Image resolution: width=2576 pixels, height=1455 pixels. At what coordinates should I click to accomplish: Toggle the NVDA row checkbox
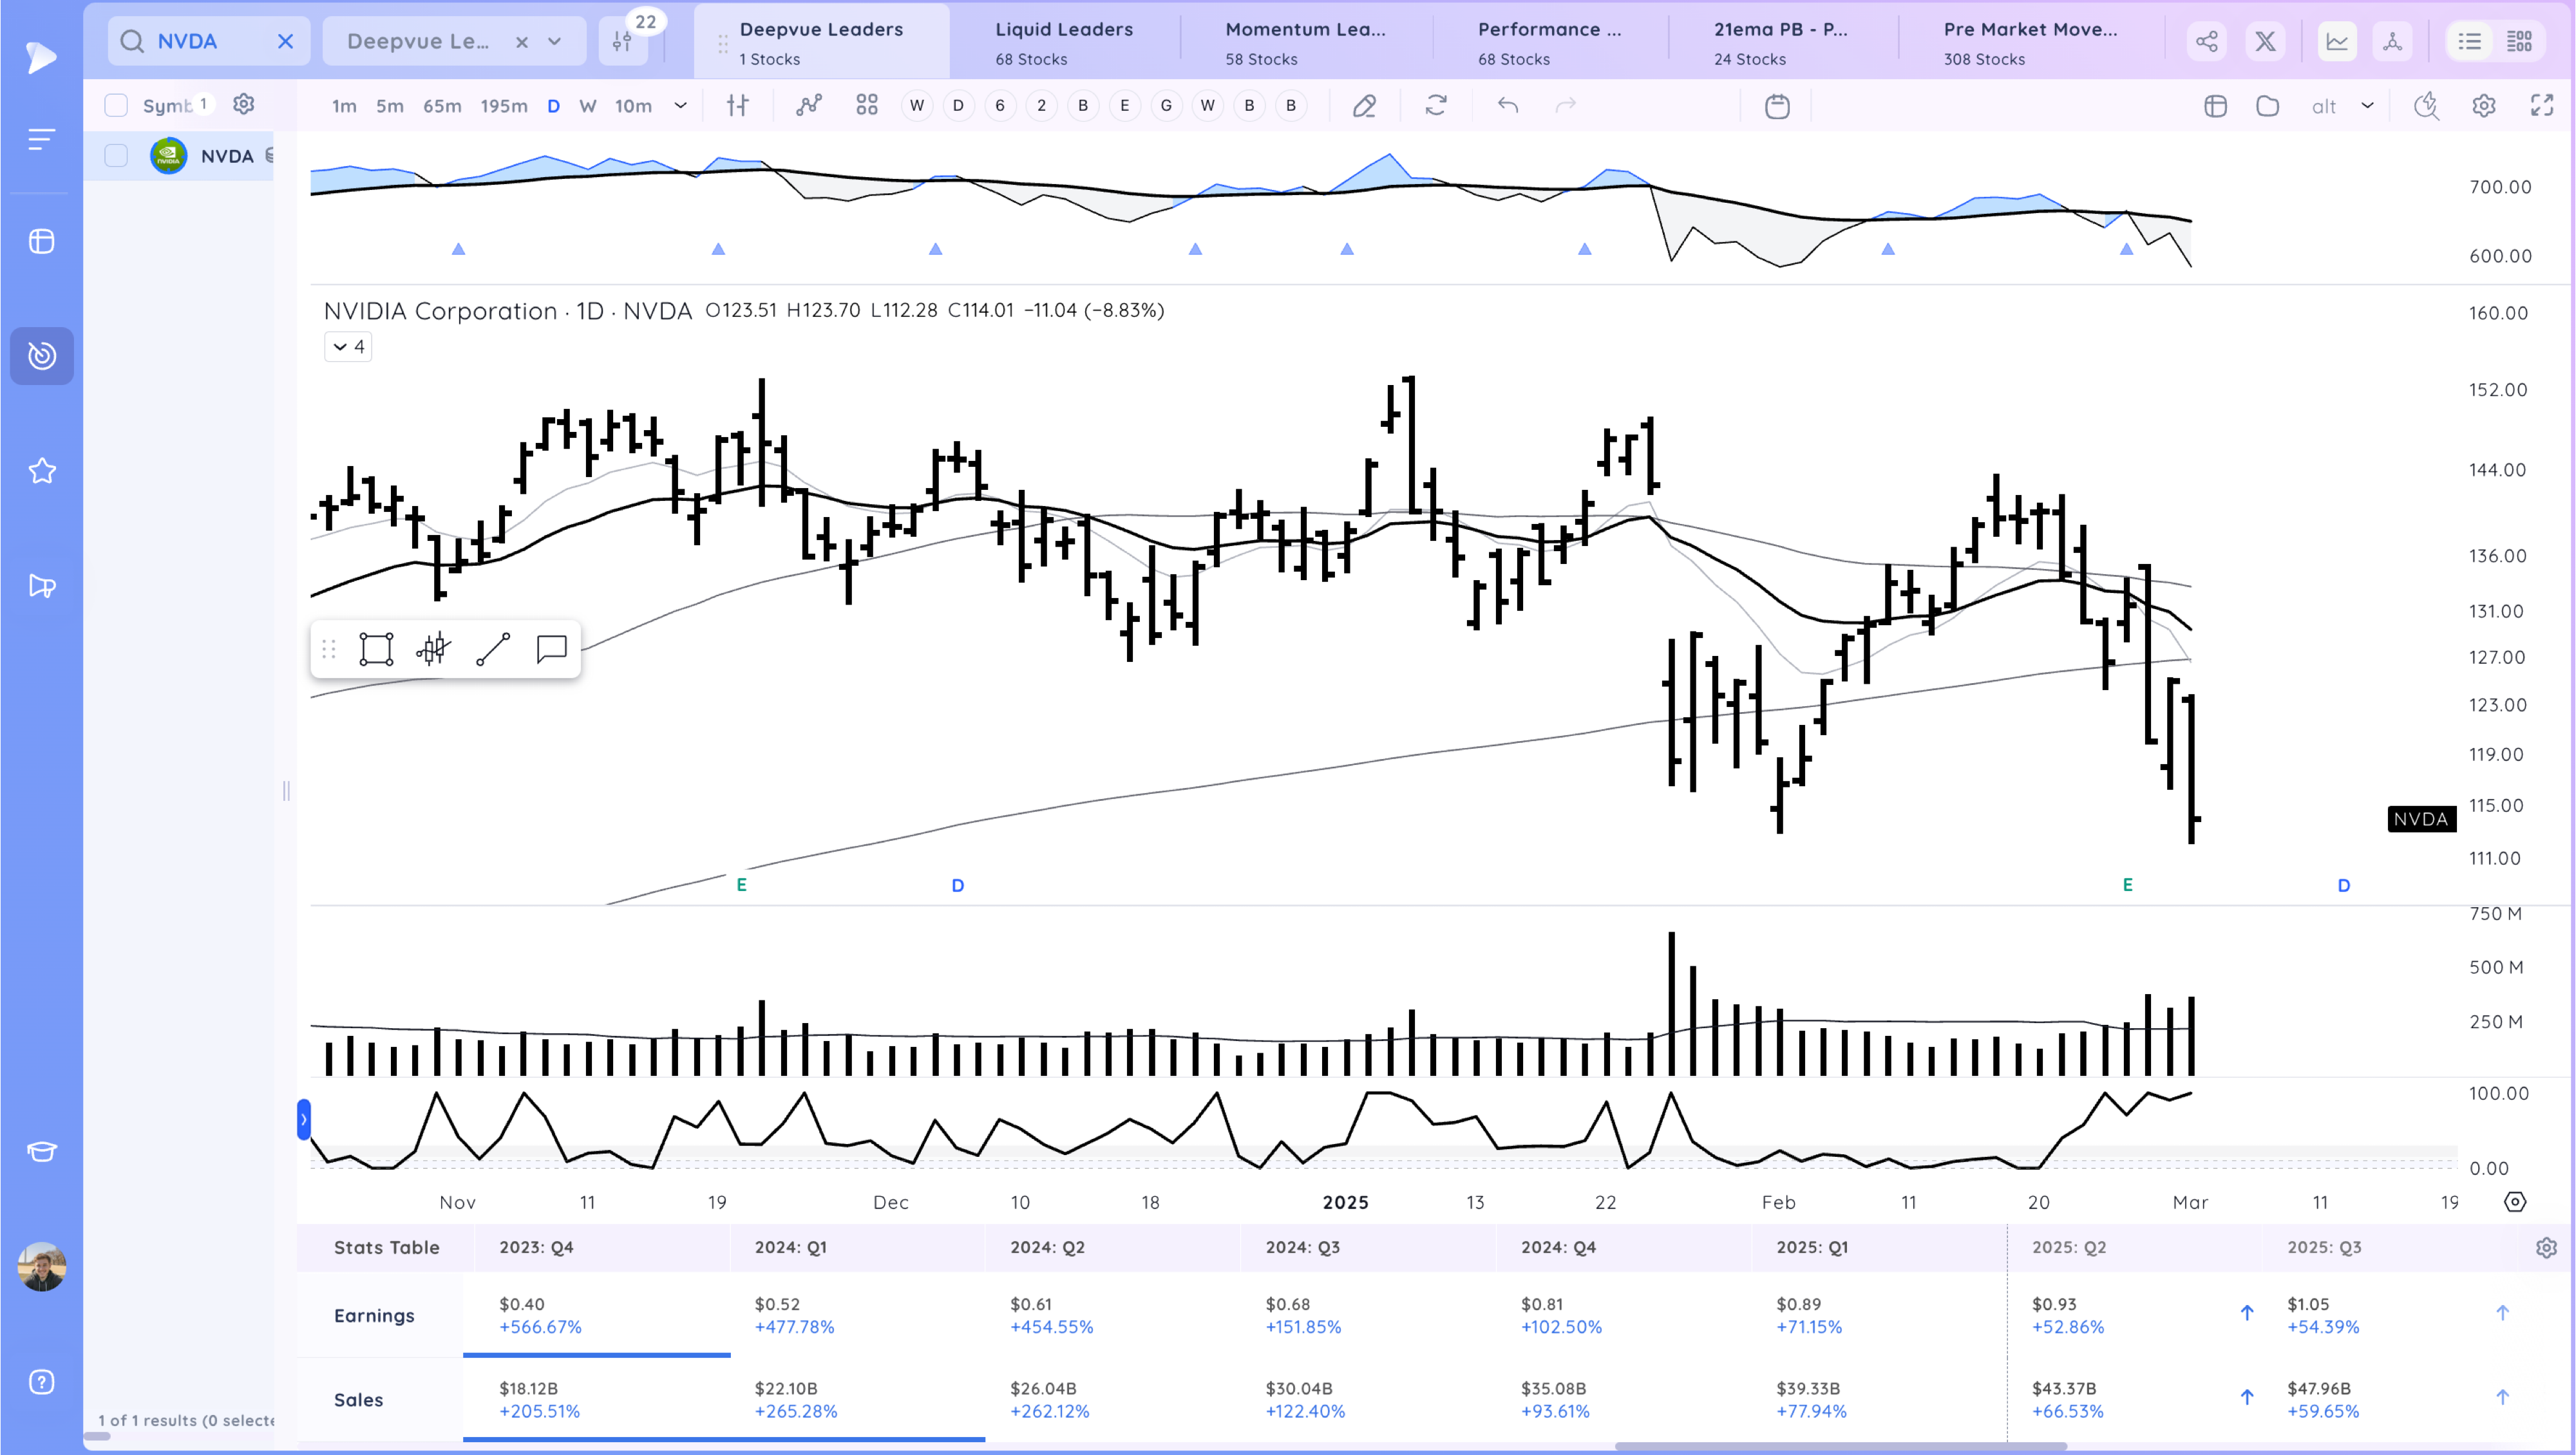pos(116,156)
